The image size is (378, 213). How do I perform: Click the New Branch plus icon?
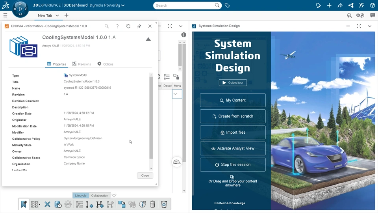point(100,204)
